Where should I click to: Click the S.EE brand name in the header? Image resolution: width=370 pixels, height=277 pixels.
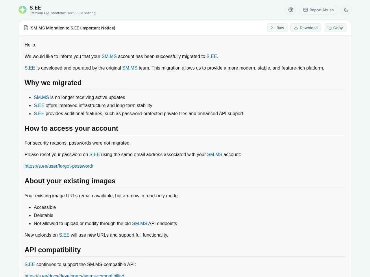coord(35,8)
